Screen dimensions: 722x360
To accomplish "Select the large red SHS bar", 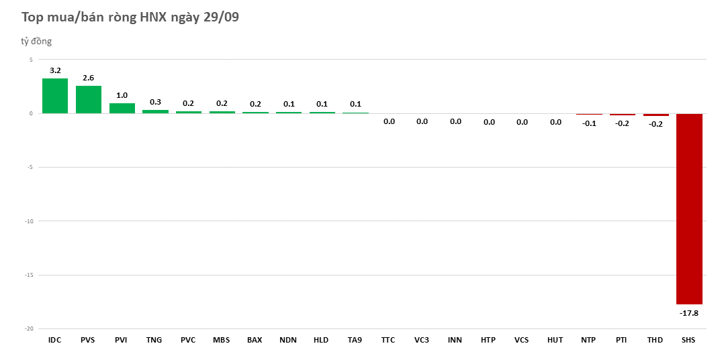I will coord(689,208).
